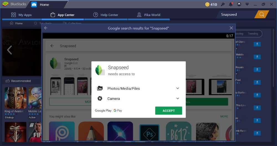Open the Photoshop Ps app icon
This screenshot has width=277, height=146.
pyautogui.click(x=150, y=132)
